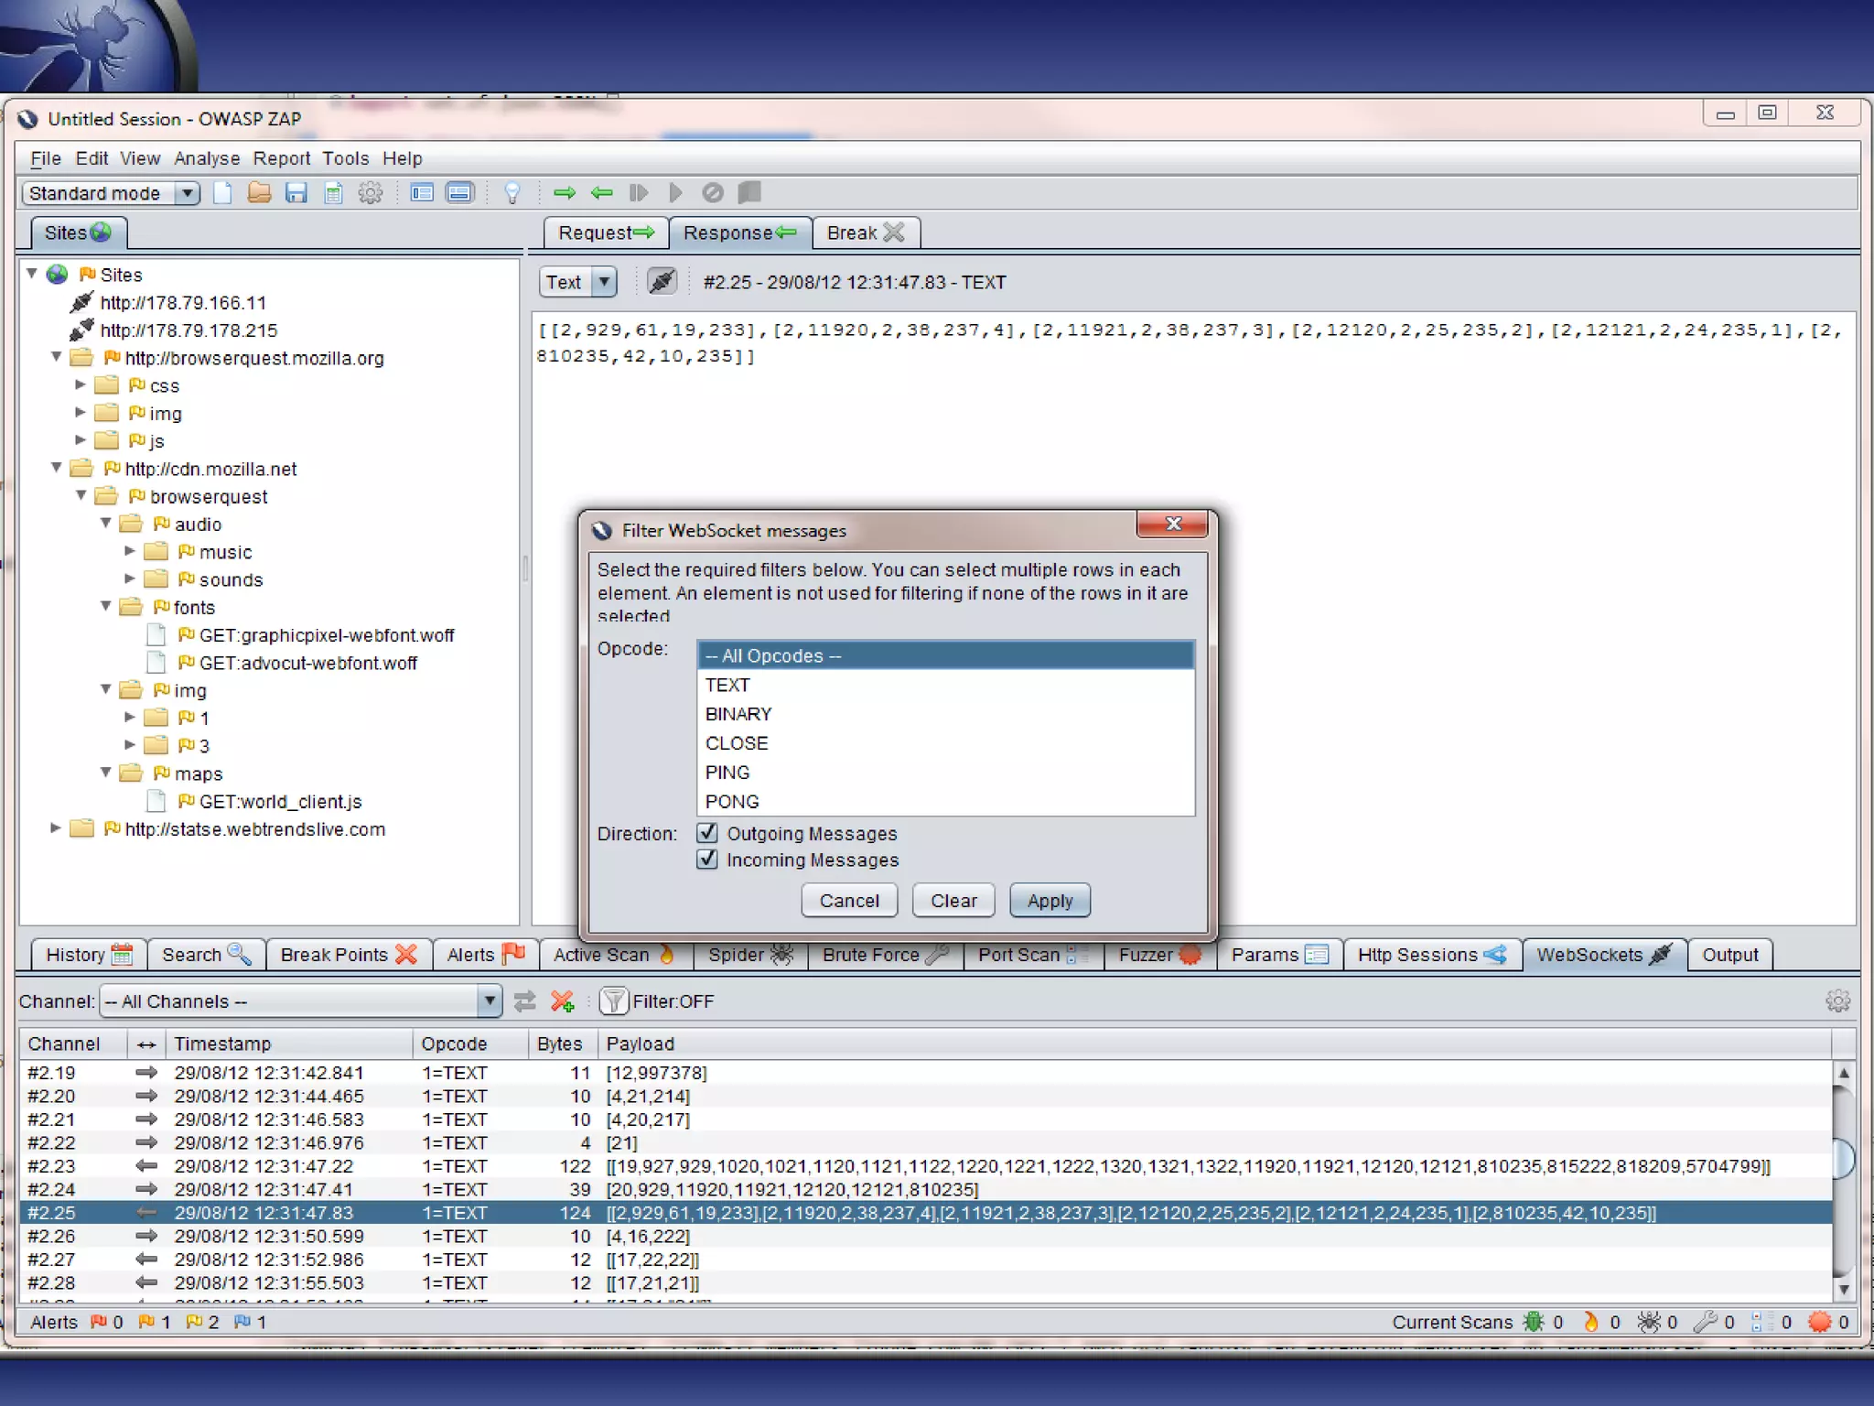Click the session Options gear icon in toolbar
The height and width of the screenshot is (1406, 1874).
tap(370, 193)
